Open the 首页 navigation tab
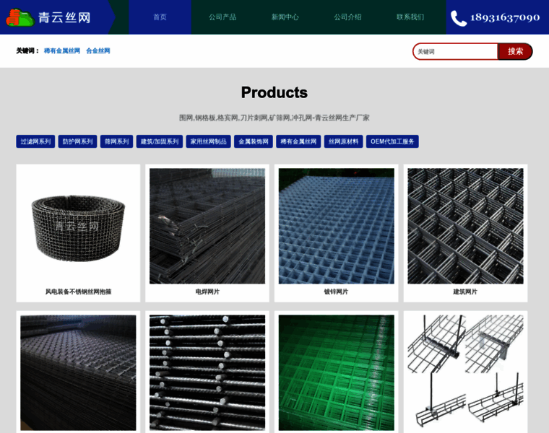 point(160,17)
